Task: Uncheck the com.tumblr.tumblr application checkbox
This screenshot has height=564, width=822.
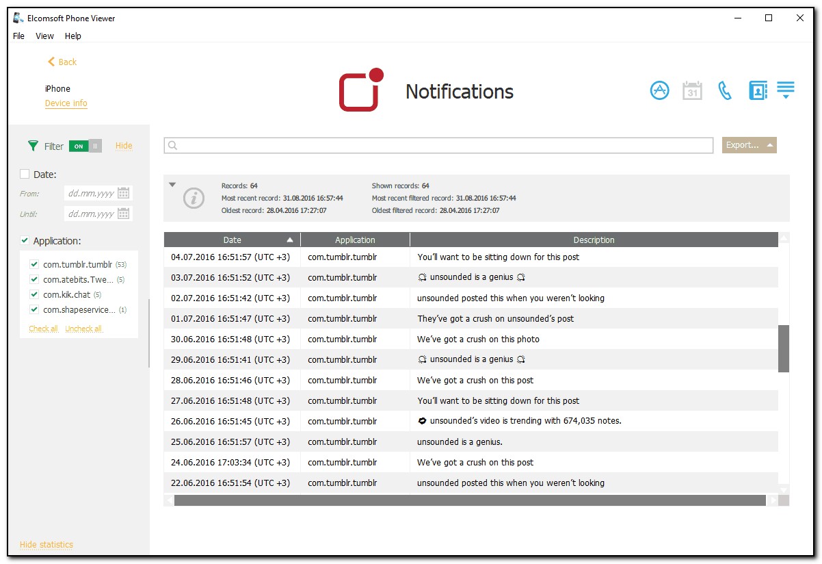Action: click(x=34, y=264)
